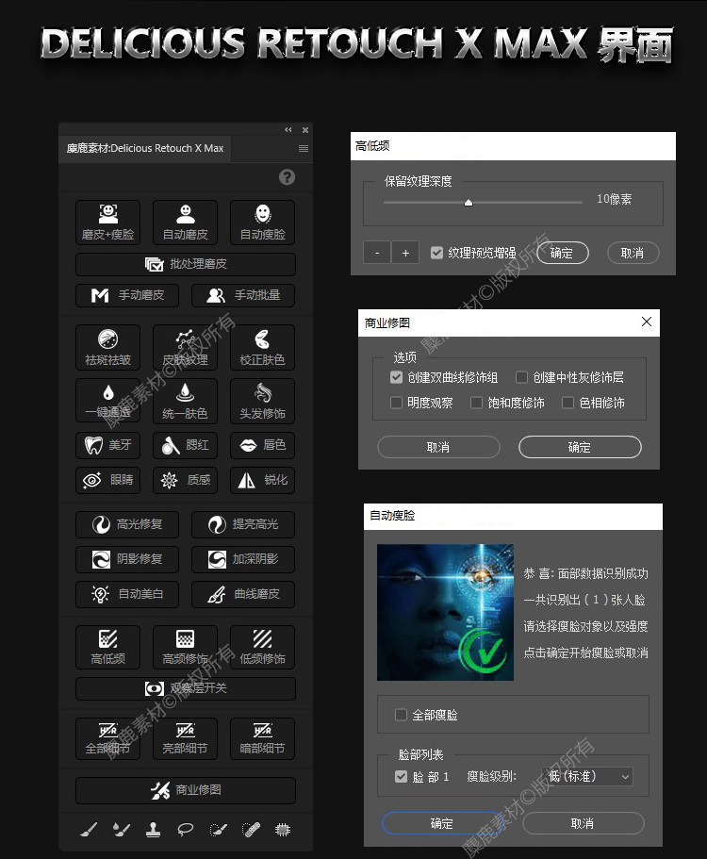Click 校正肤色 skin tone correction
The height and width of the screenshot is (859, 707).
[x=262, y=347]
